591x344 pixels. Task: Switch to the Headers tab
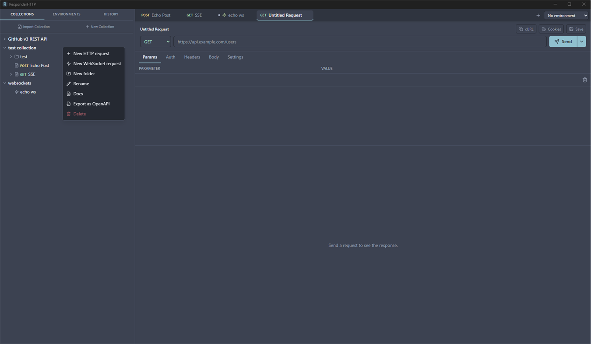point(192,57)
